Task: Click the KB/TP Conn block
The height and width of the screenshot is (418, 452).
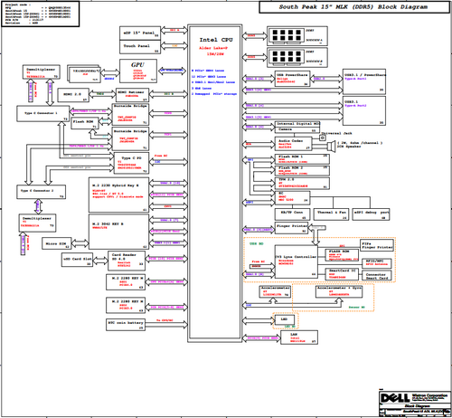Action: [292, 214]
